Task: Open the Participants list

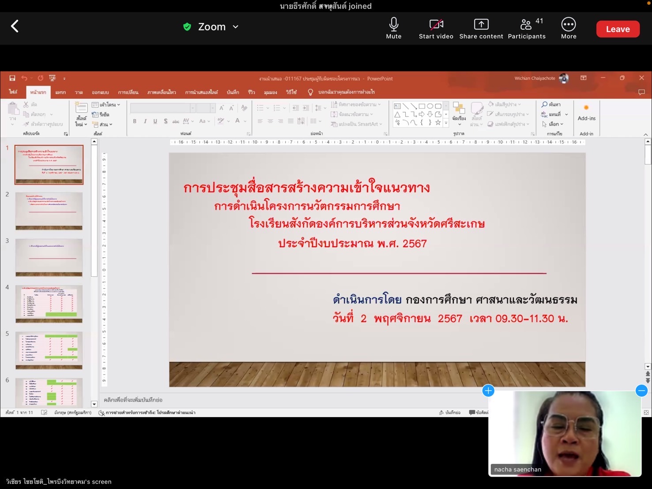Action: pos(526,28)
